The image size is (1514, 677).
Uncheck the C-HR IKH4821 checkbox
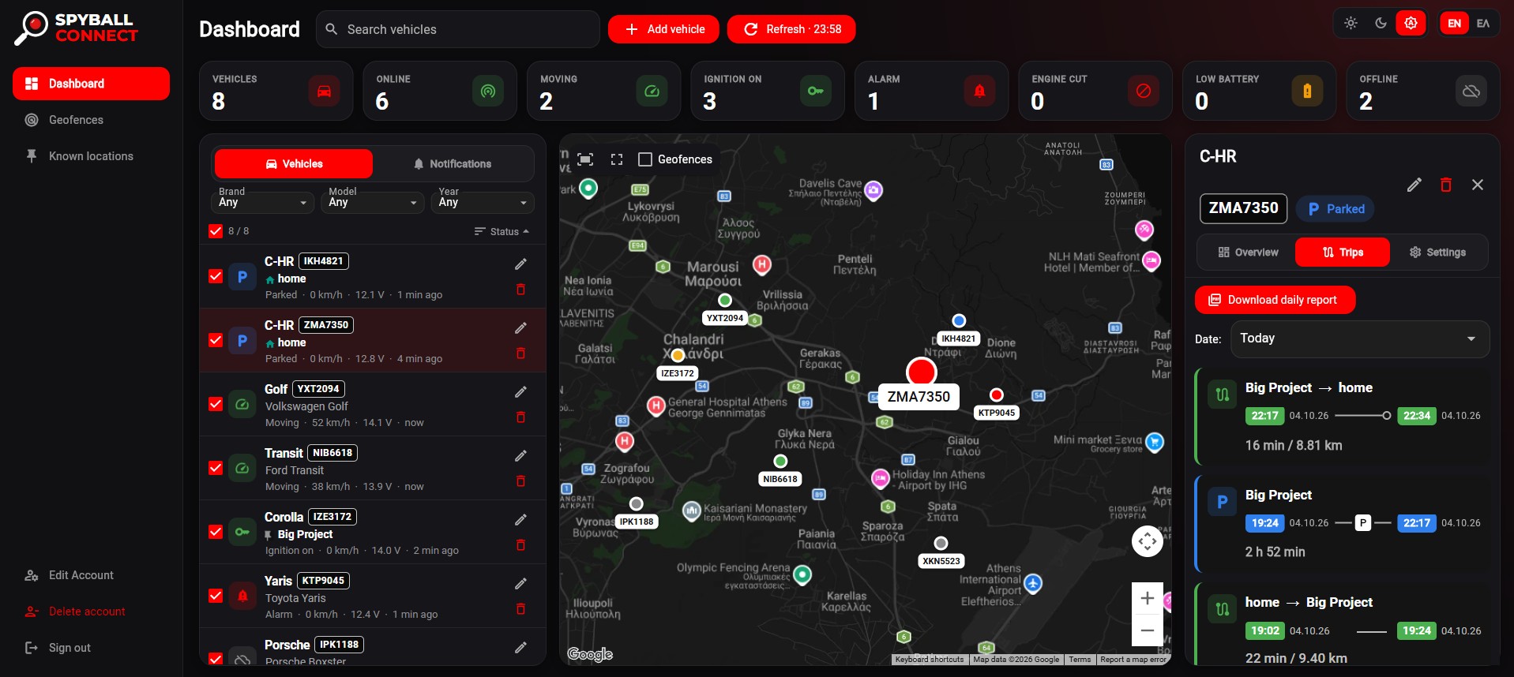pyautogui.click(x=215, y=276)
